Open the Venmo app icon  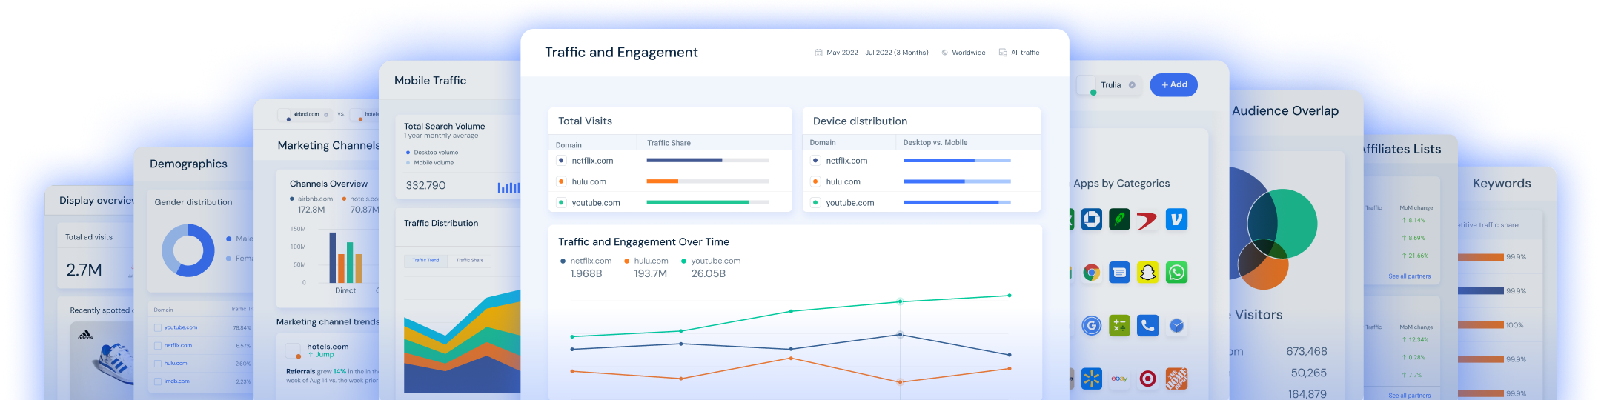(x=1176, y=219)
